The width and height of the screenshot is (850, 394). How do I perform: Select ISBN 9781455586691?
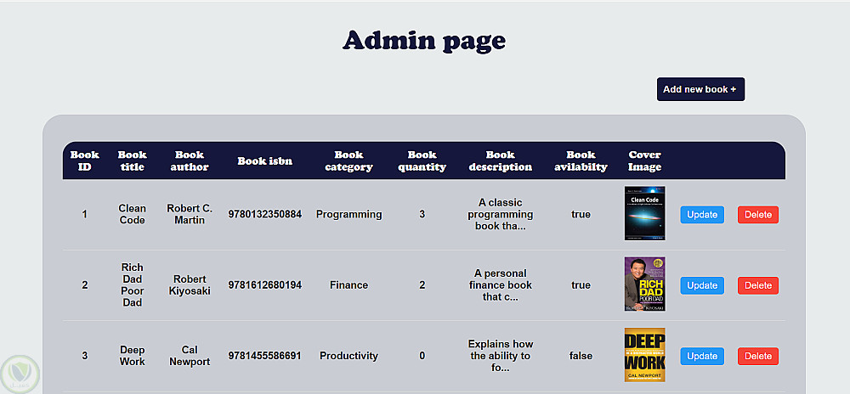[x=264, y=356]
